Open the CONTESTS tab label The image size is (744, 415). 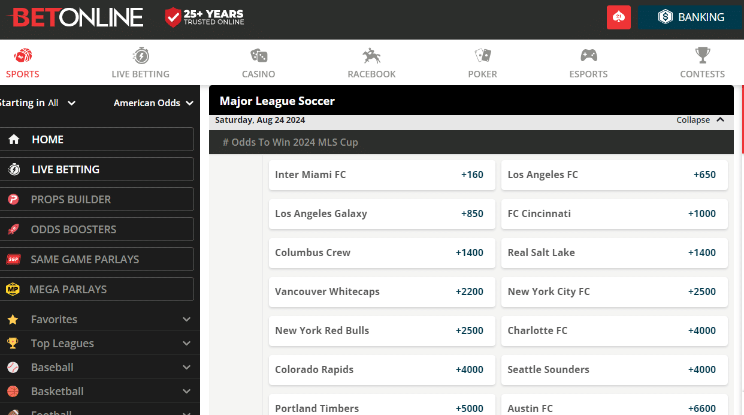coord(703,74)
